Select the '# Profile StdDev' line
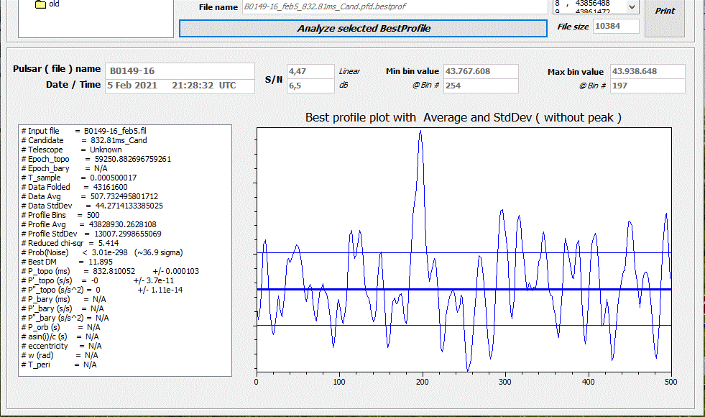705x417 pixels. coord(91,234)
